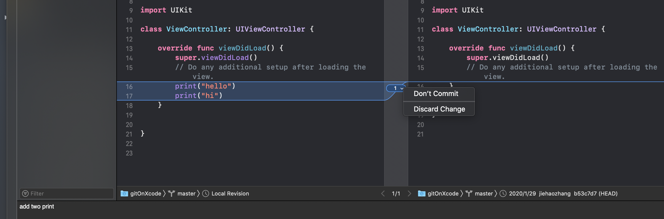
Task: Click right gitOnXcode project folder icon
Action: 422,193
